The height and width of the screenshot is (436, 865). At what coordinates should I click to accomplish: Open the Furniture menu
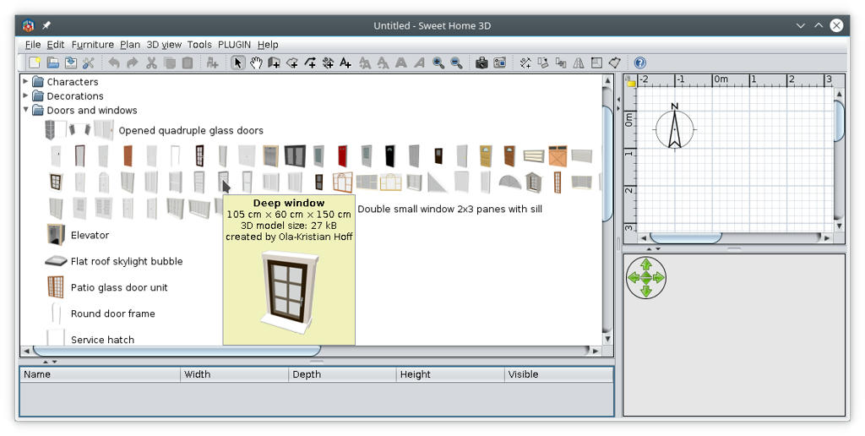[x=93, y=45]
